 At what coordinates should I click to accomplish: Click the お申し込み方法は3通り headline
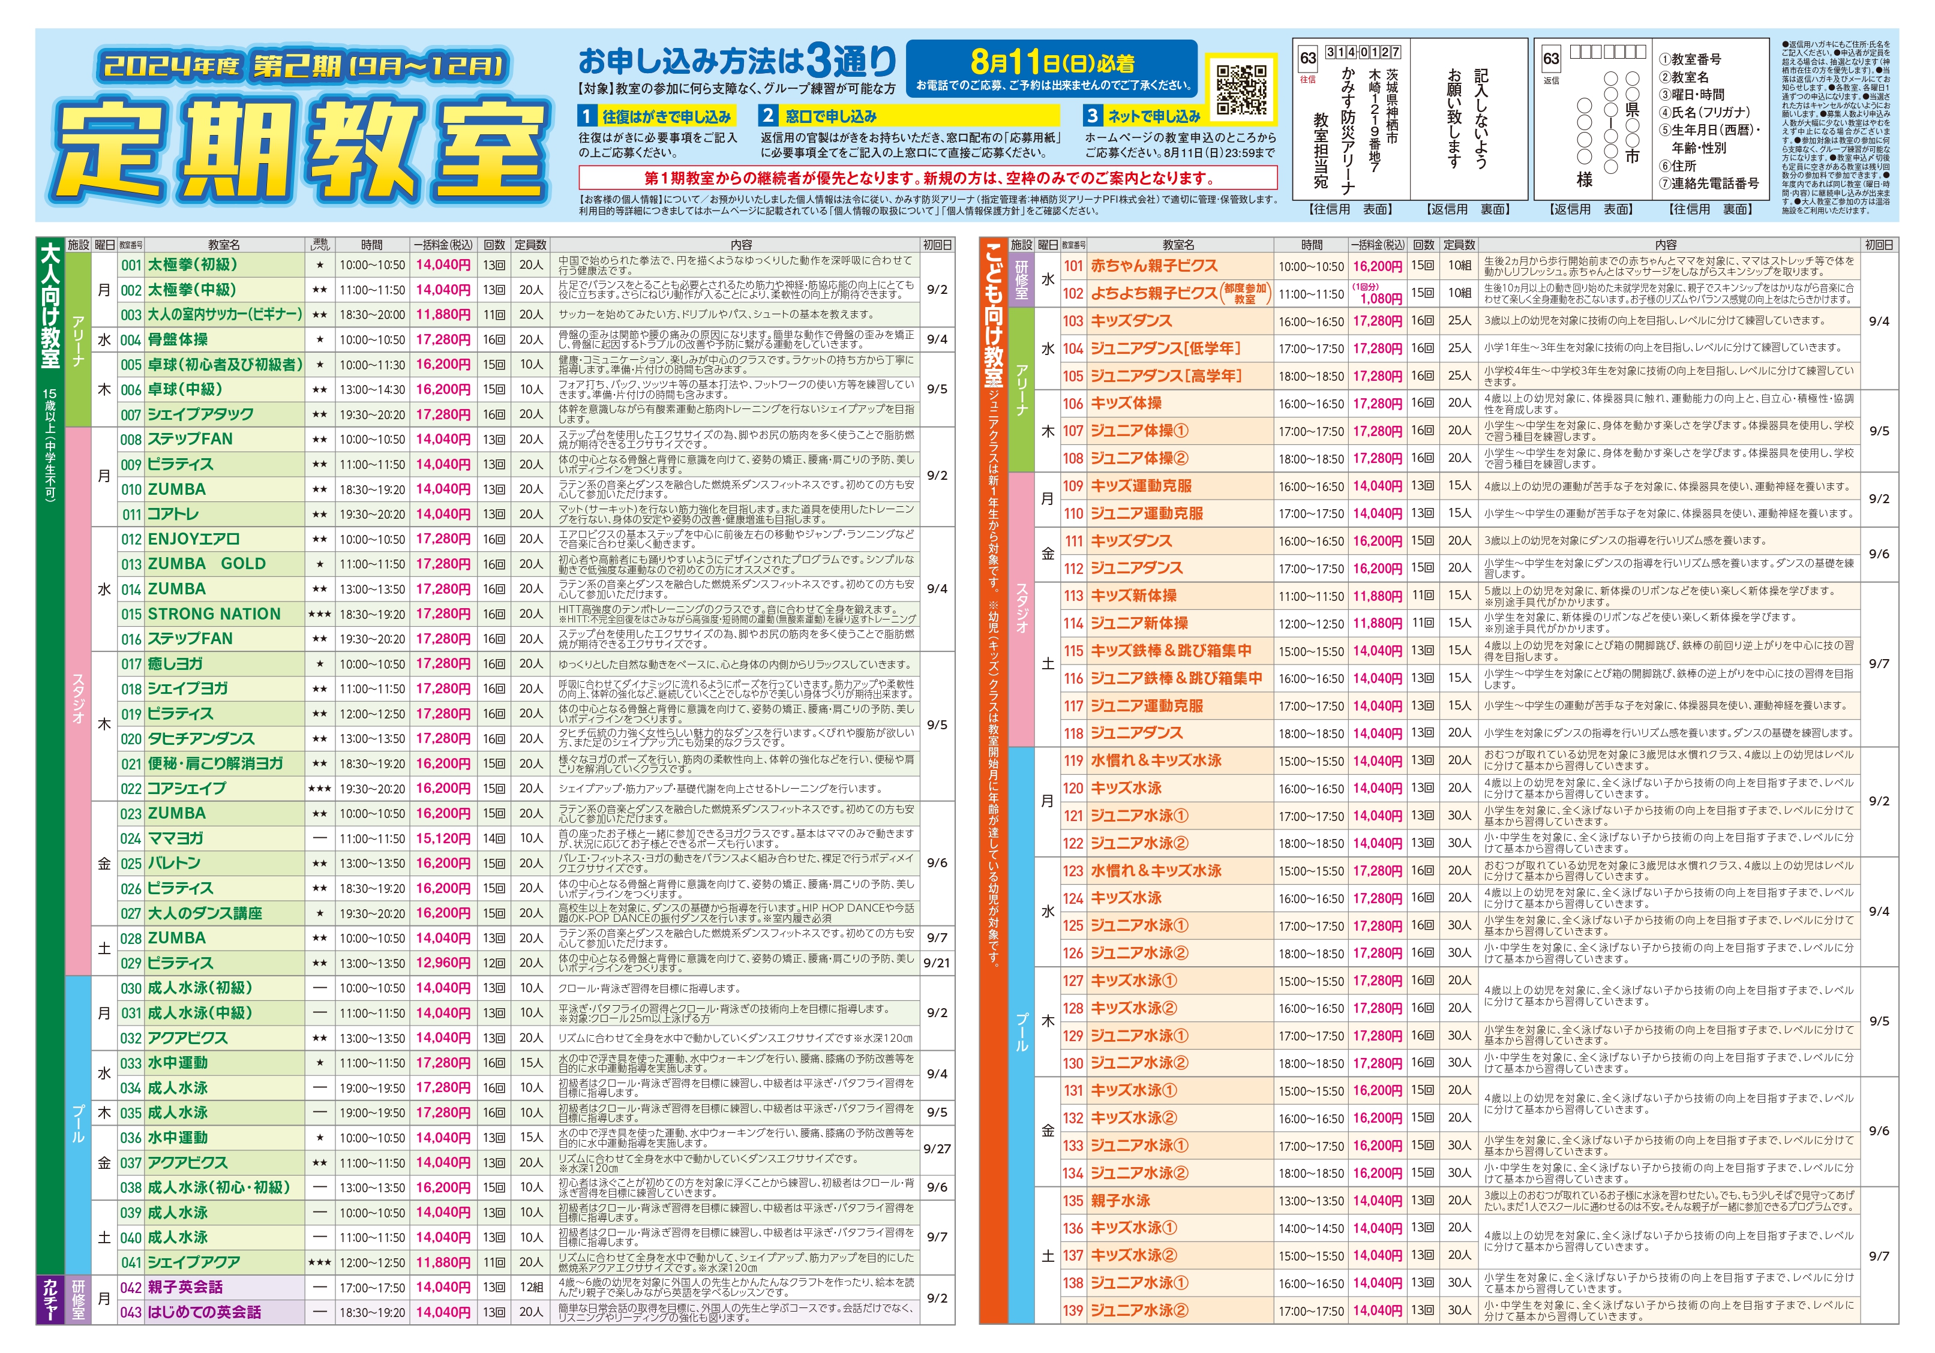point(737,61)
